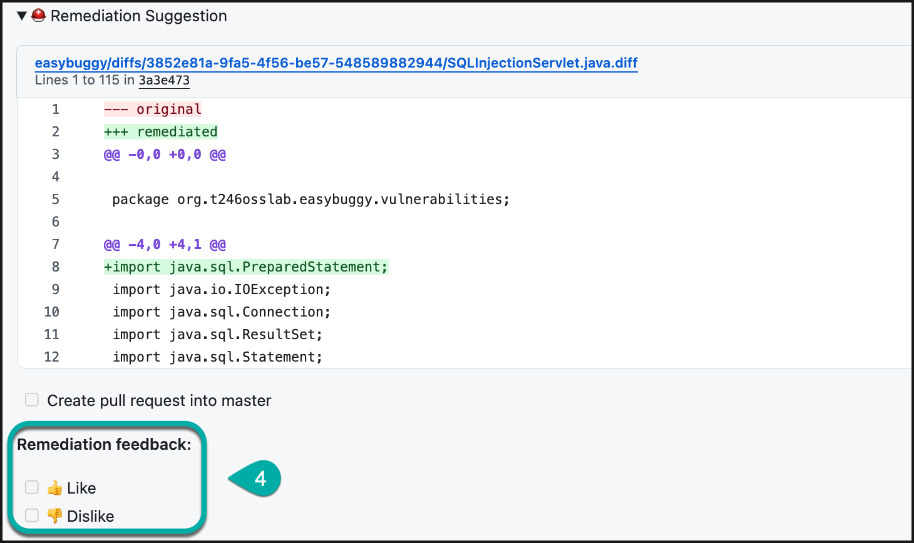This screenshot has height=543, width=914.
Task: Click the package declaration code line
Action: (311, 200)
